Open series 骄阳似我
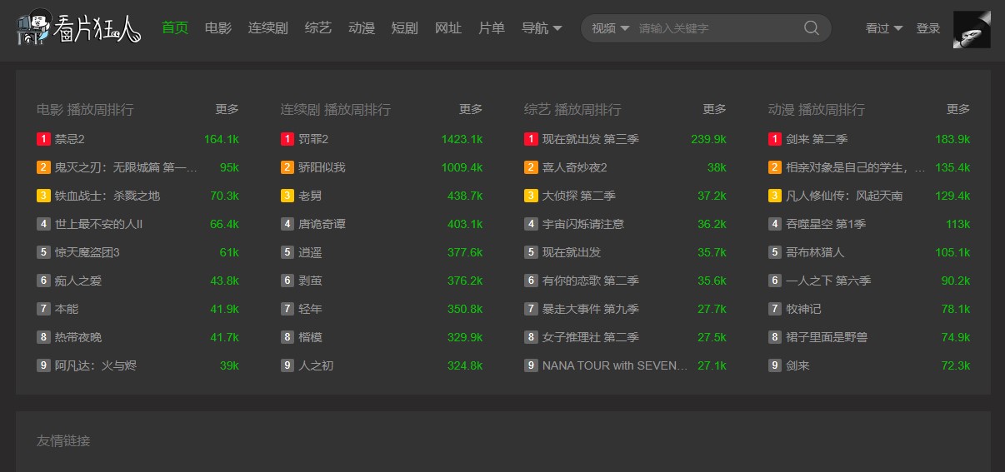Screen dimensions: 1005x472 322,167
